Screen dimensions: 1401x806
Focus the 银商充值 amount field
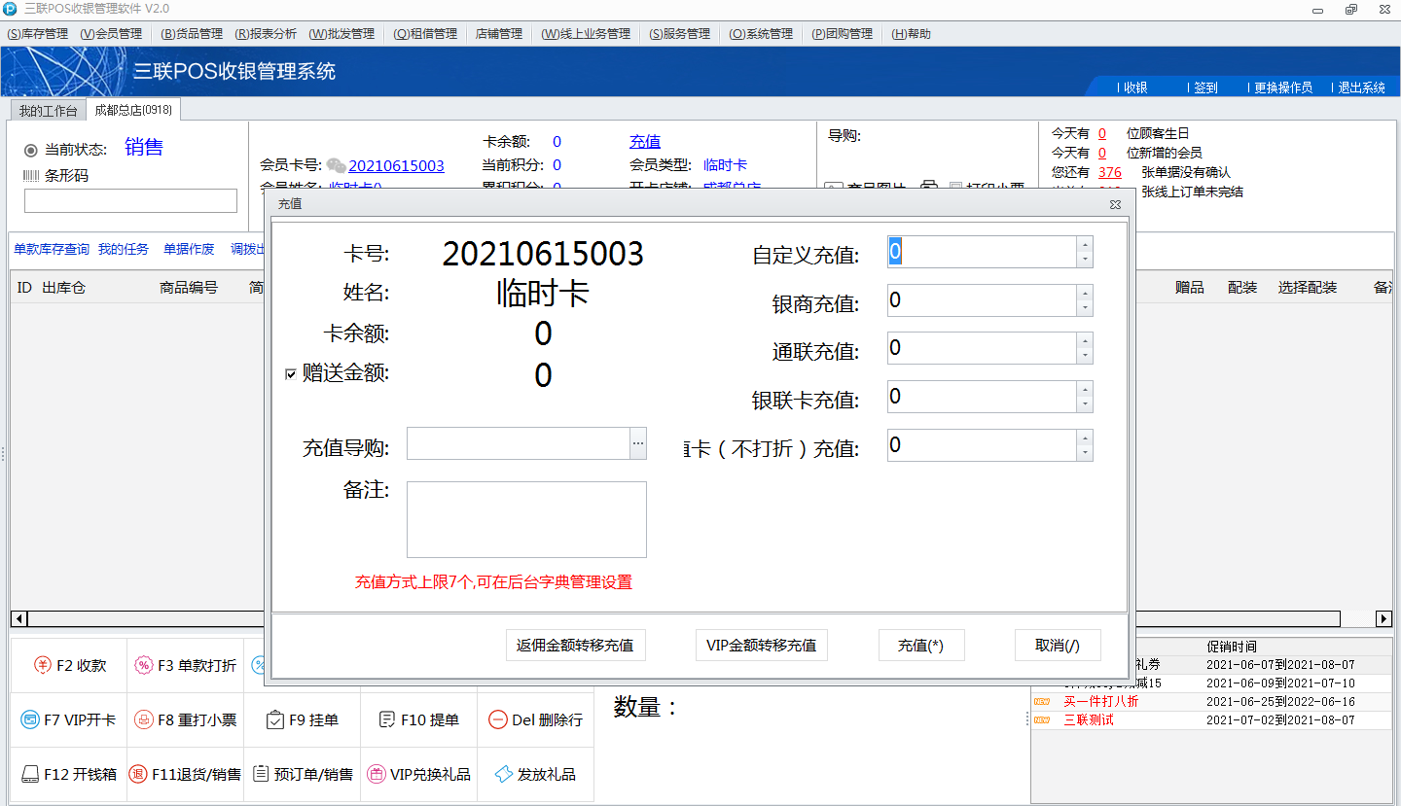point(982,300)
